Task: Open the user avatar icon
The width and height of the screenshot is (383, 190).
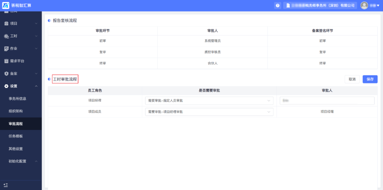Action: [364, 5]
